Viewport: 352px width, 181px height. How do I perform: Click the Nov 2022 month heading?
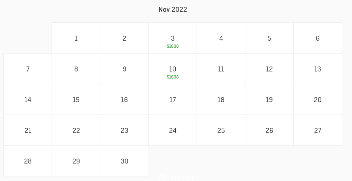pos(173,9)
